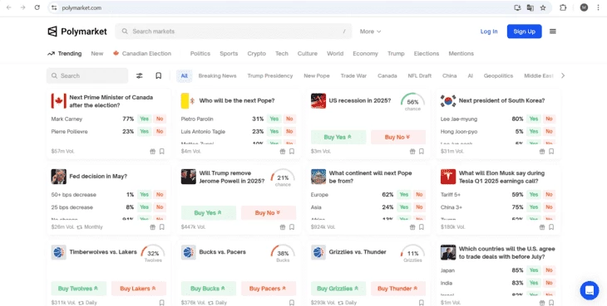Click gift icon on South Korea president card
The height and width of the screenshot is (306, 607).
coord(542,151)
